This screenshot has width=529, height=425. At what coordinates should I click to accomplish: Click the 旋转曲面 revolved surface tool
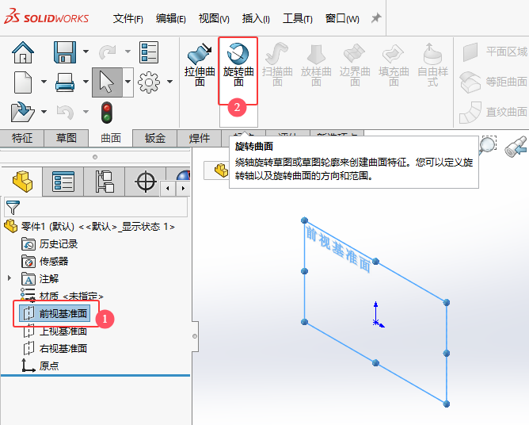[238, 64]
